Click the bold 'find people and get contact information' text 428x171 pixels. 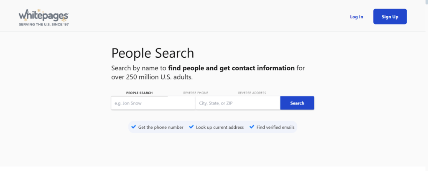pos(232,68)
